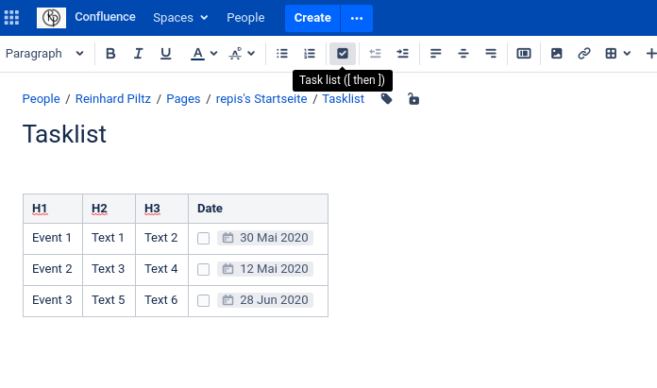Click the 28 Jun 2020 date lozenge
This screenshot has width=657, height=388.
pyautogui.click(x=265, y=300)
